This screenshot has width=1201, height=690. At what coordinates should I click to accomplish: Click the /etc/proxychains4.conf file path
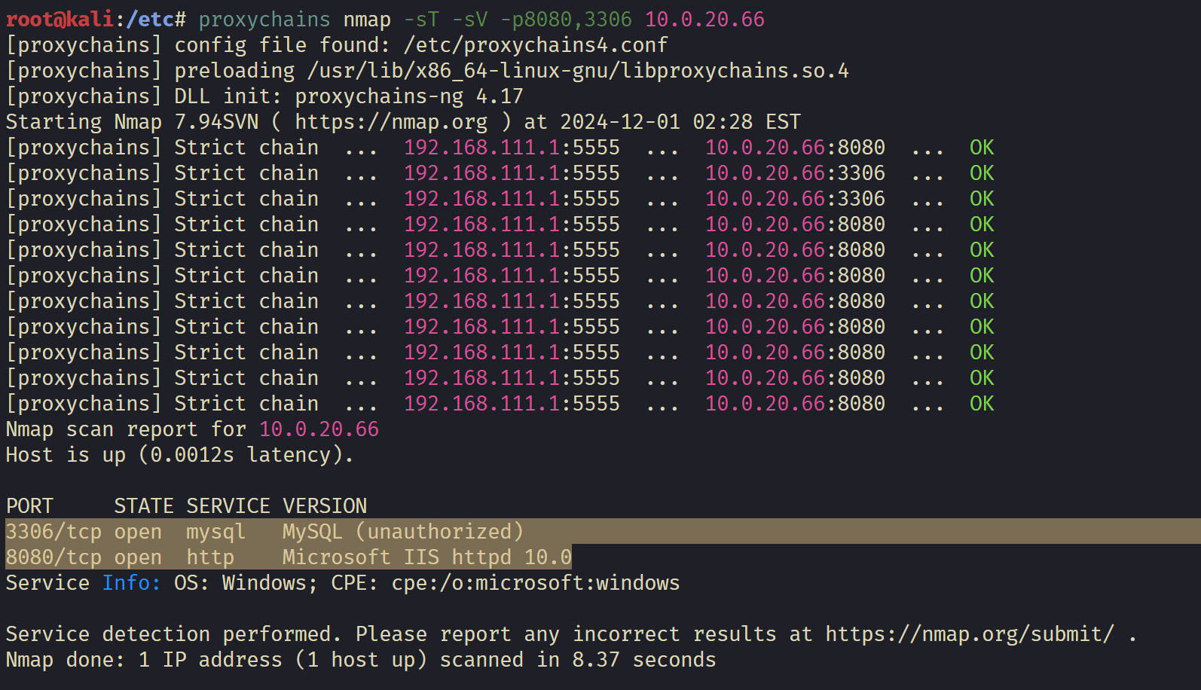(535, 45)
